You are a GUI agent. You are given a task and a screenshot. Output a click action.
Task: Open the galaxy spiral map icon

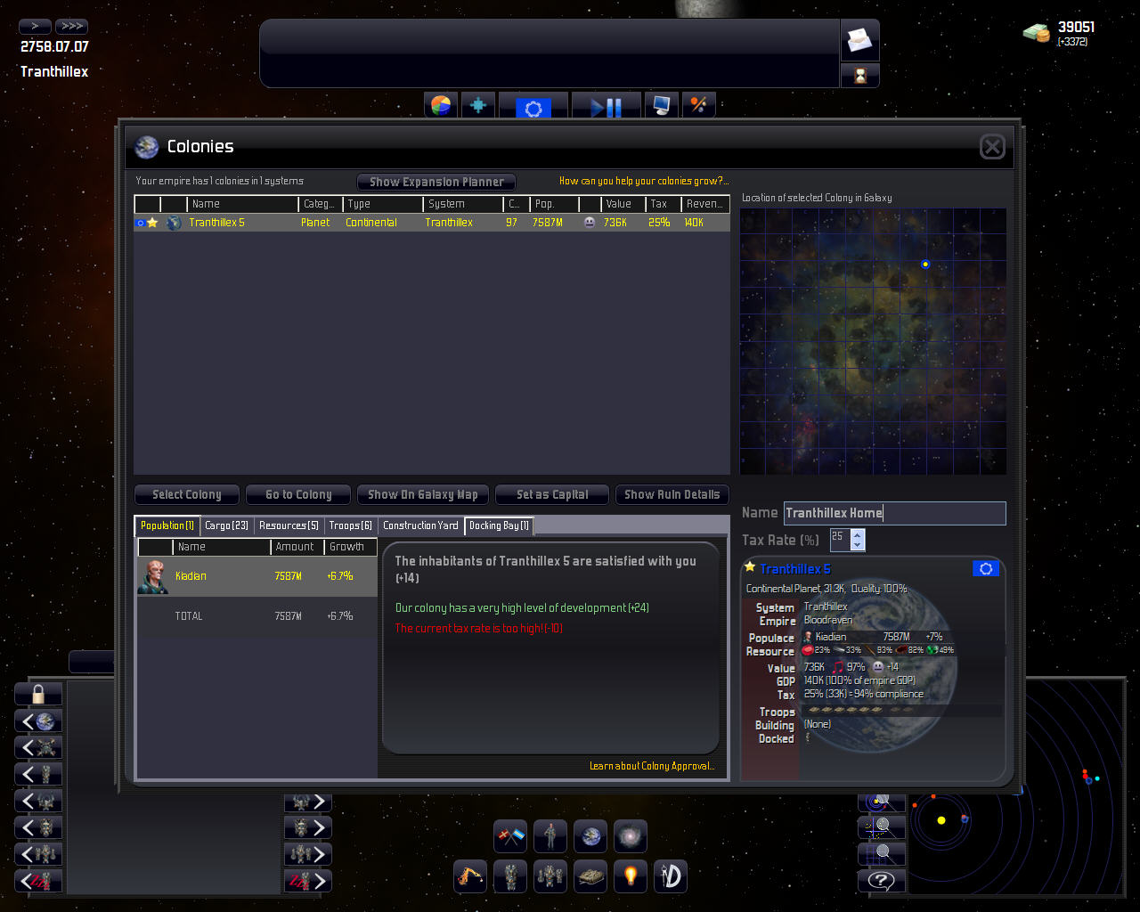pyautogui.click(x=631, y=836)
